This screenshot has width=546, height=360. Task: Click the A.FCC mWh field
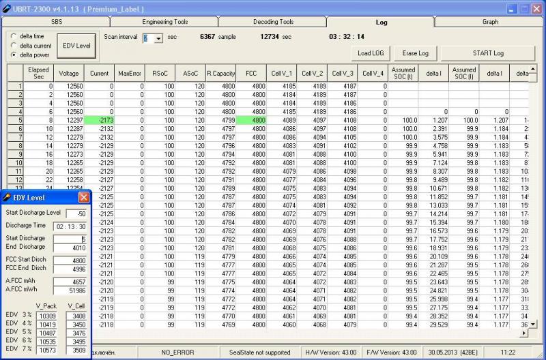click(70, 290)
